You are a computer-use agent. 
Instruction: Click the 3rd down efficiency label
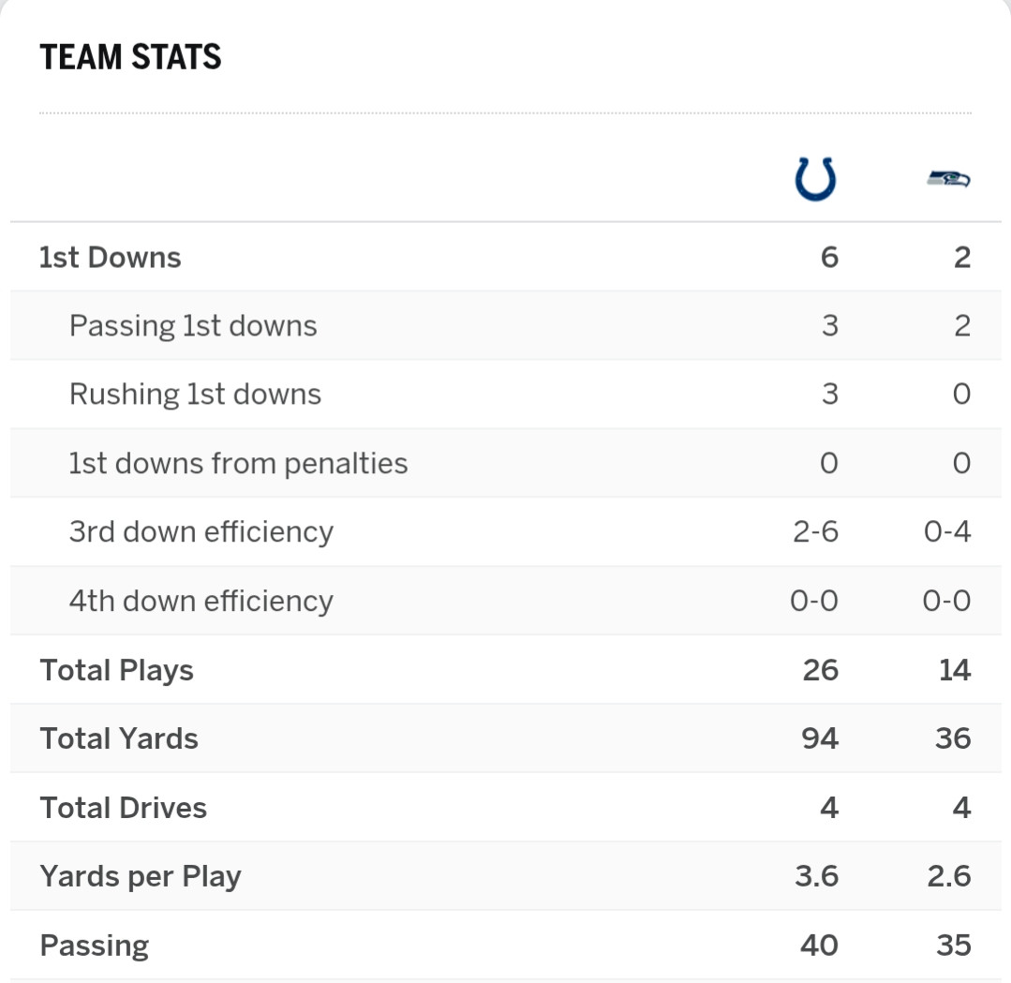(201, 532)
